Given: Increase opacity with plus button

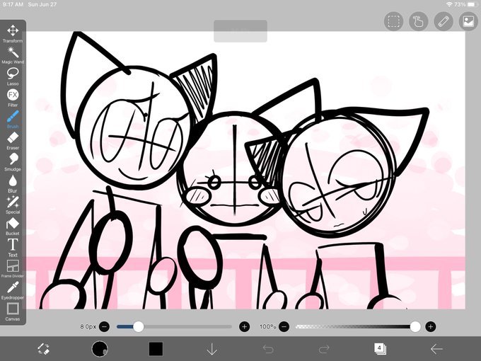Looking at the screenshot, I should click(430, 326).
